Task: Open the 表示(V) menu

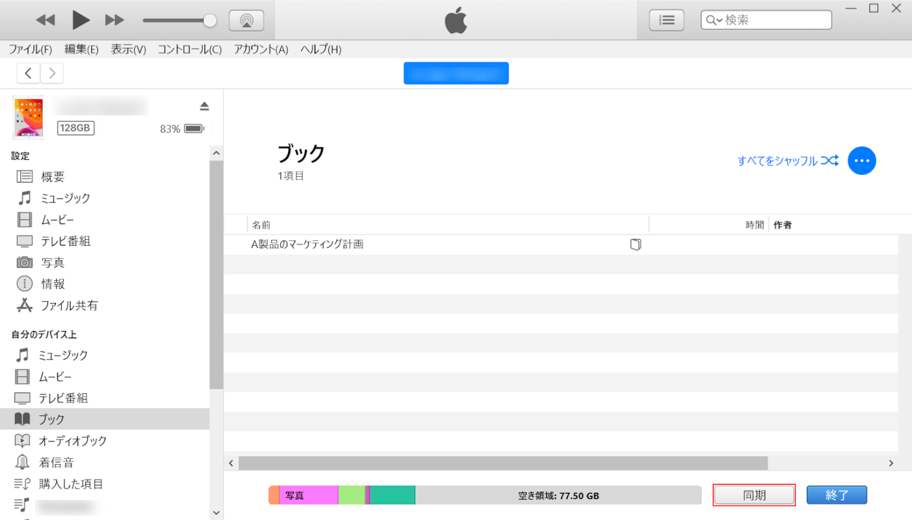Action: (x=128, y=49)
